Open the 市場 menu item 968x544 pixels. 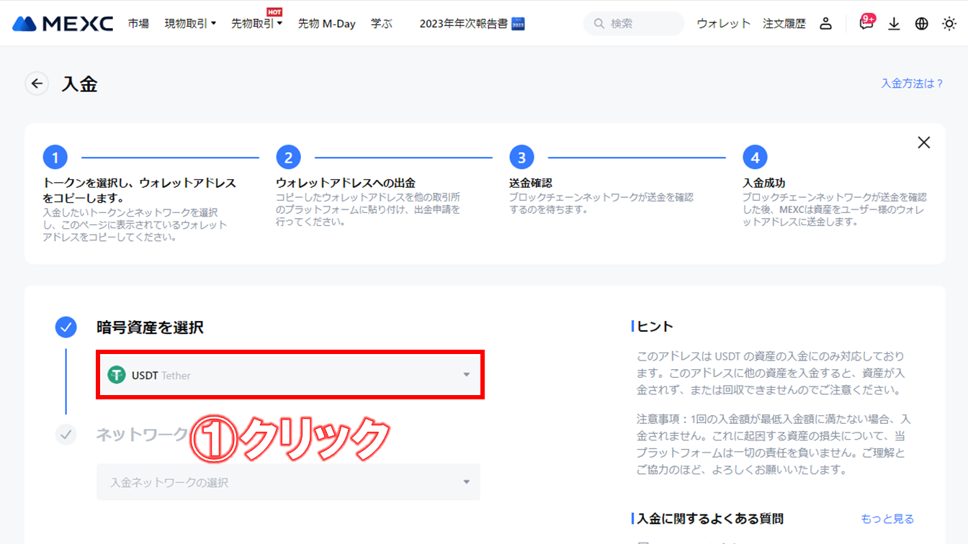(x=138, y=23)
